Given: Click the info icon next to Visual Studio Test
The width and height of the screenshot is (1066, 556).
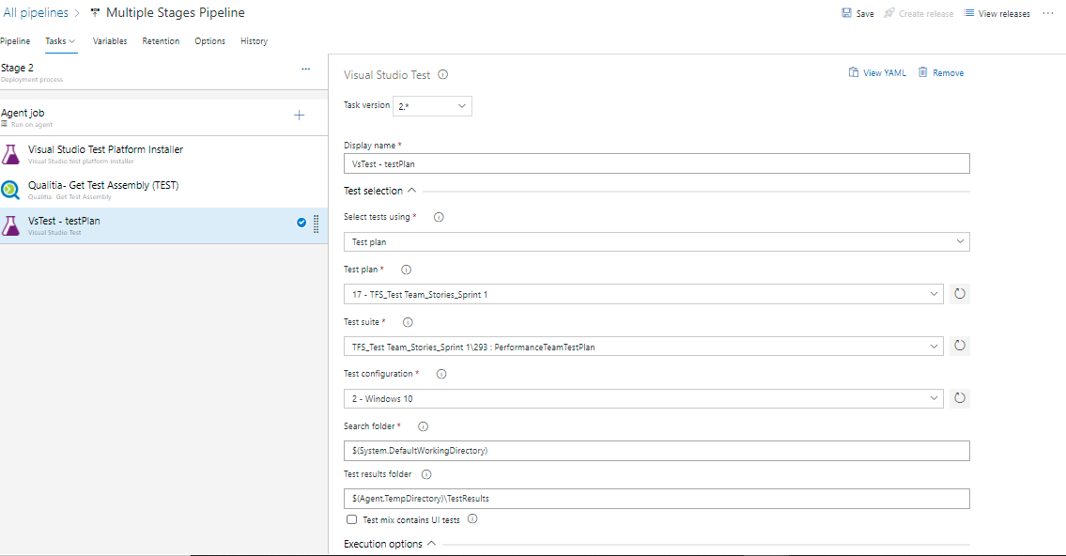Looking at the screenshot, I should (443, 75).
